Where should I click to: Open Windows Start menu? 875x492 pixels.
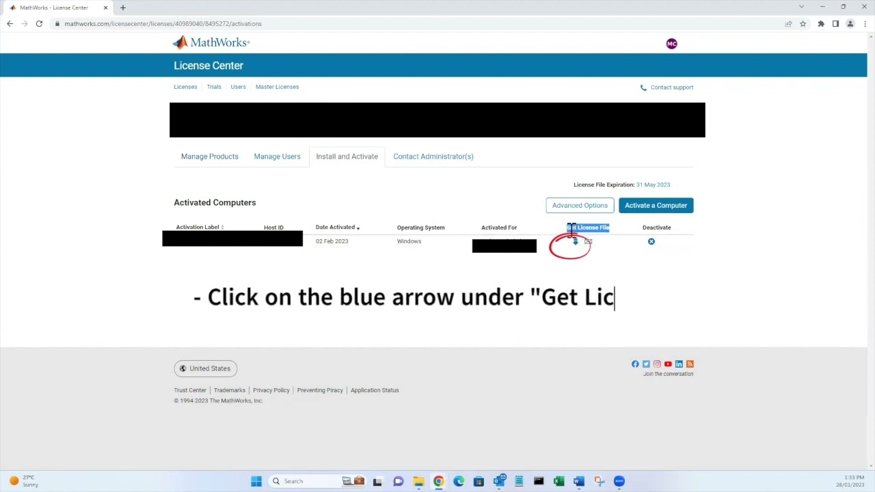pos(256,481)
